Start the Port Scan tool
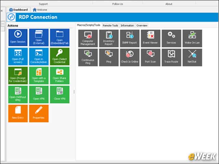Image resolution: width=219 pixels, height=164 pixels. (x=151, y=57)
